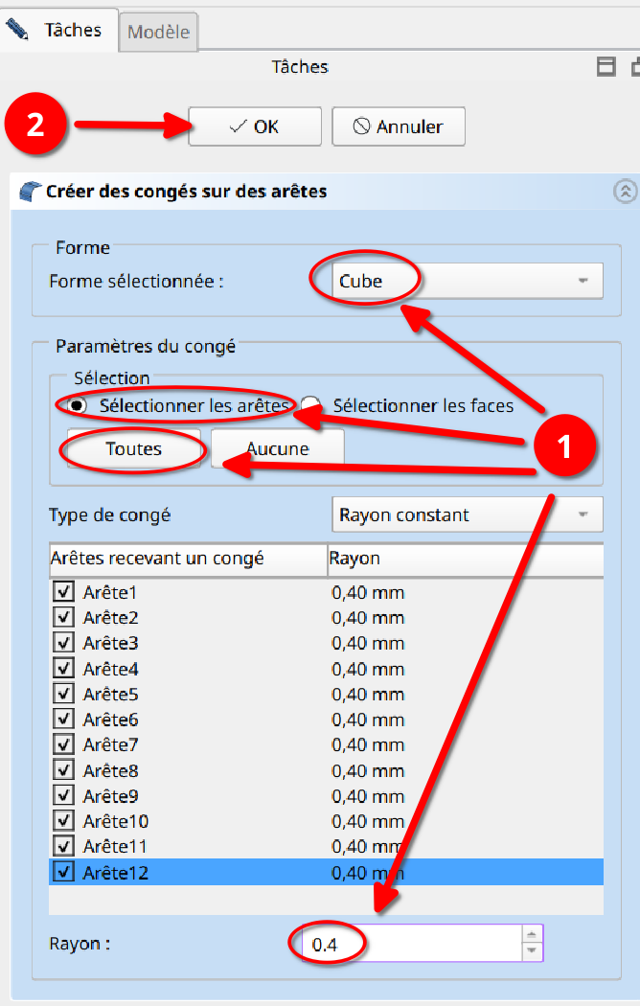The image size is (640, 1006).
Task: Increase Rayon with the up arrow
Action: 532,935
